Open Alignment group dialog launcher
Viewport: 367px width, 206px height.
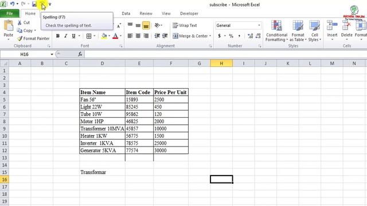210,46
